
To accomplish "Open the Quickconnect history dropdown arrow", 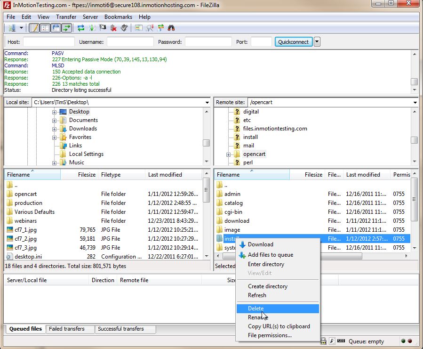I will coord(317,42).
